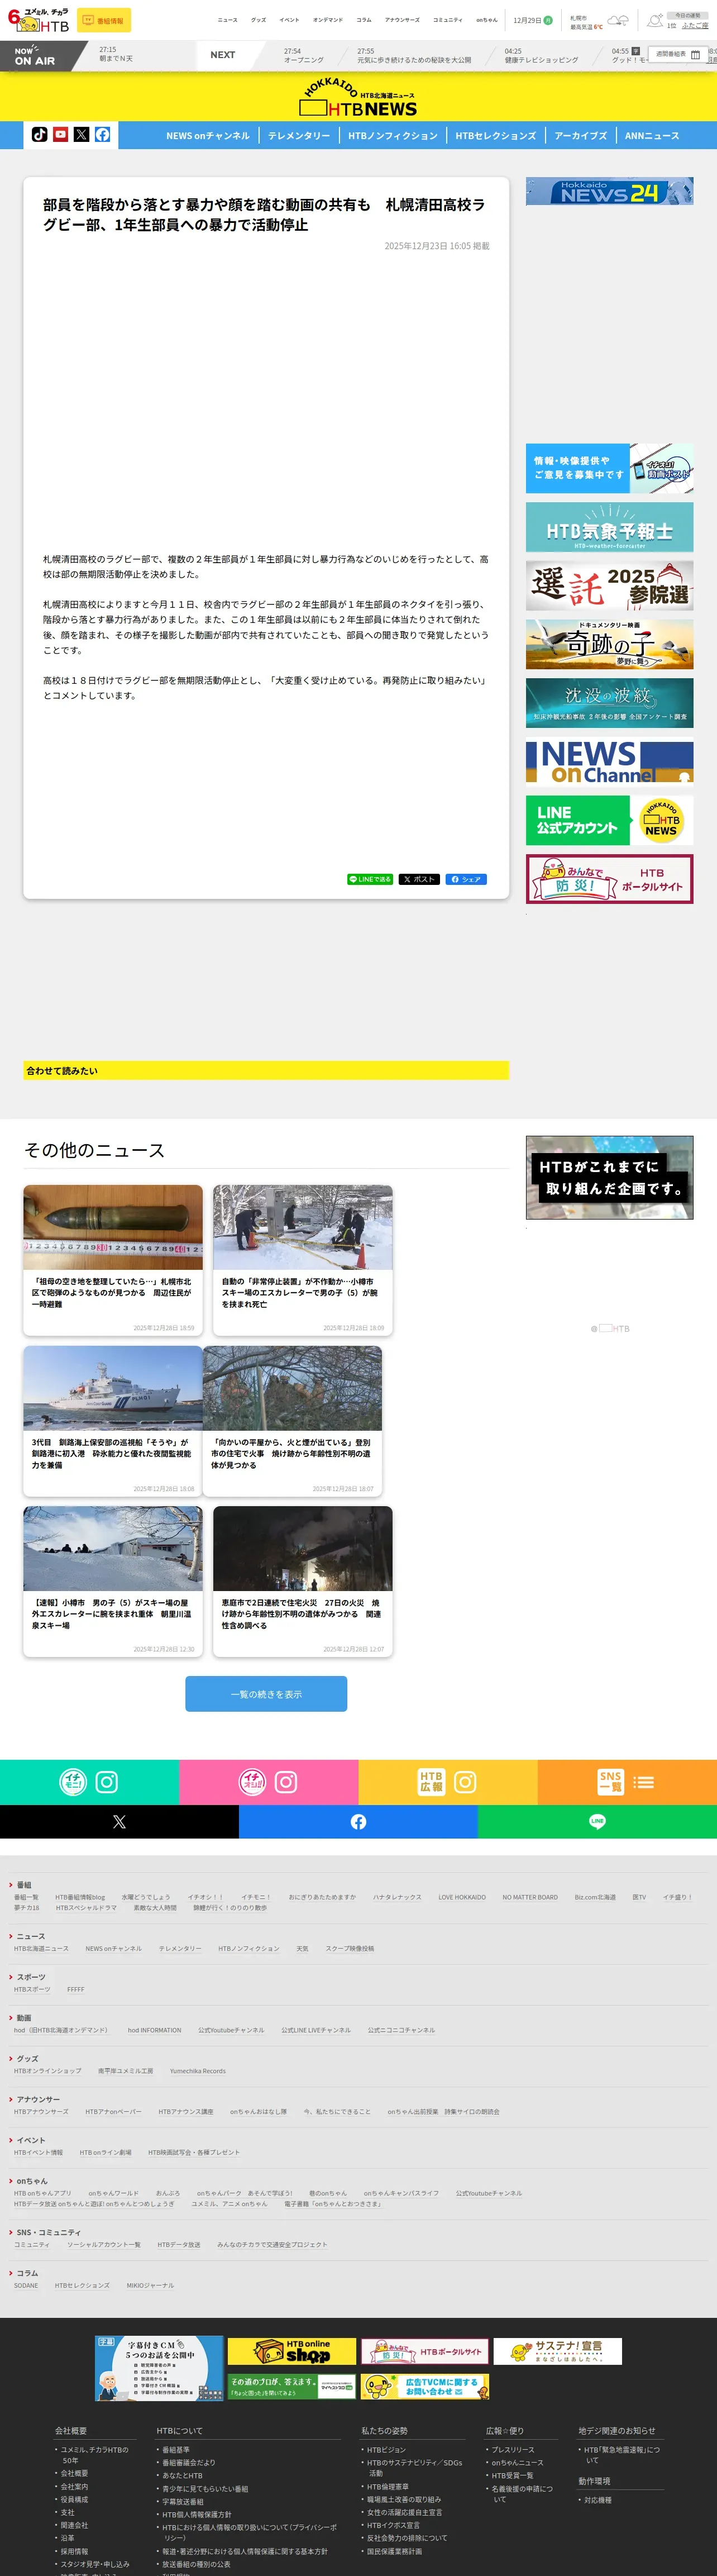
Task: Open the 情報・映像提供 video post banner
Action: pyautogui.click(x=609, y=468)
